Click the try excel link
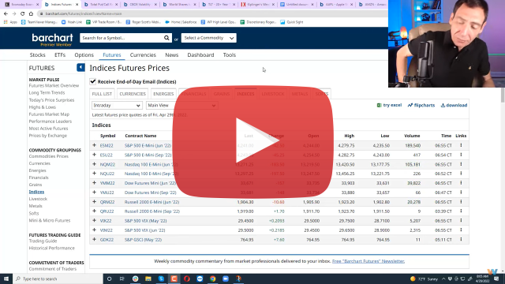505x284 pixels. click(389, 105)
